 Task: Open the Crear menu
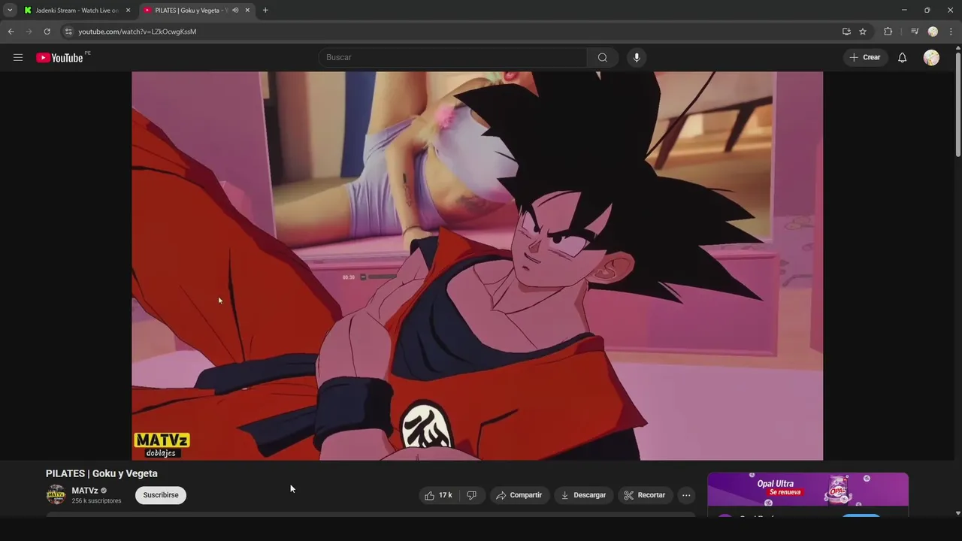point(865,57)
